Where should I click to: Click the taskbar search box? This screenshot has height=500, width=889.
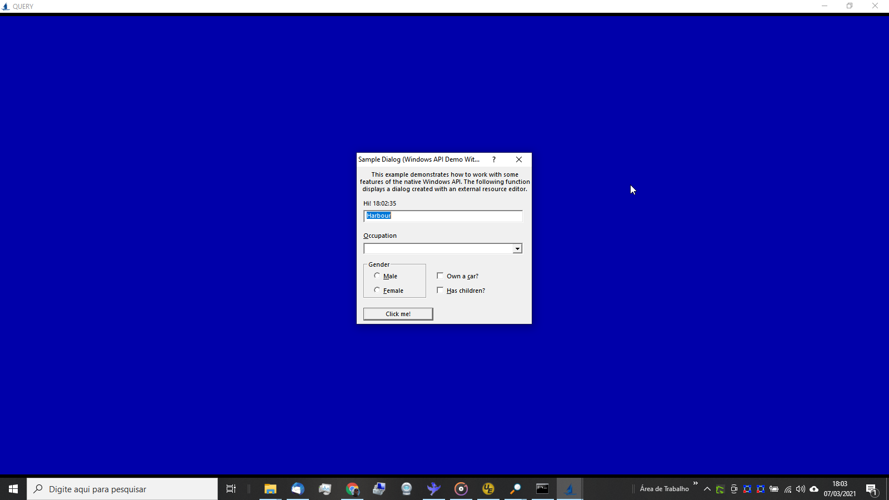[122, 489]
